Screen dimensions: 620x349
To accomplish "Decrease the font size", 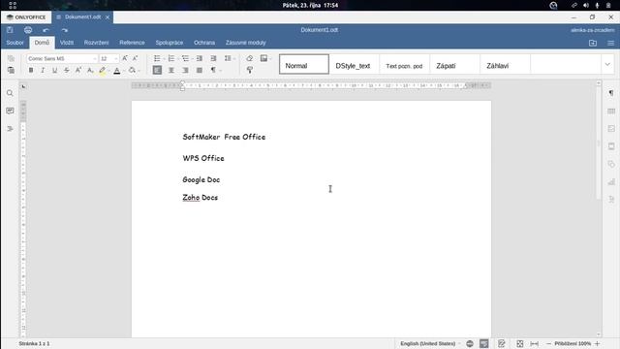I will (136, 58).
